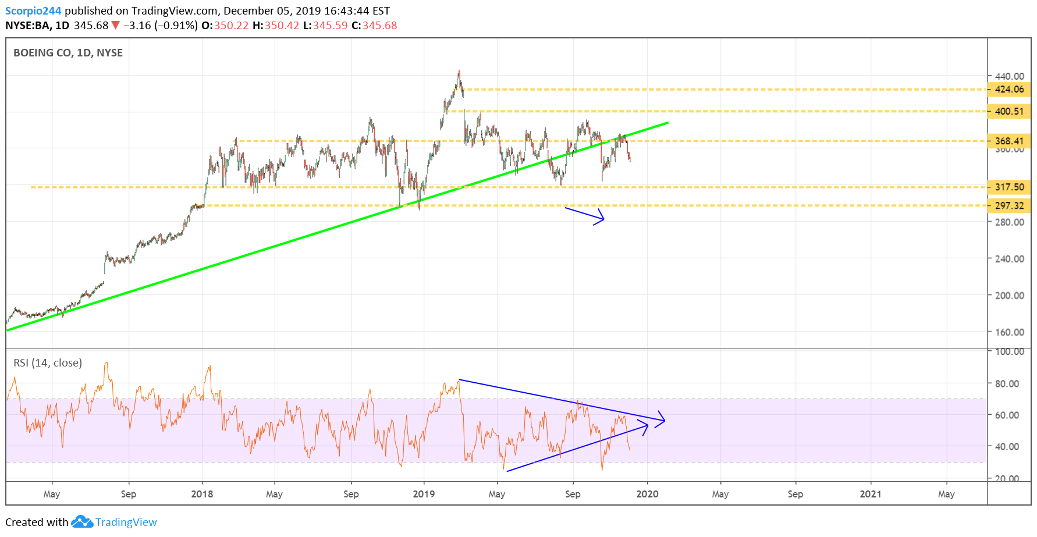Click the 2019 label on time axis
The image size is (1037, 537).
(x=424, y=494)
